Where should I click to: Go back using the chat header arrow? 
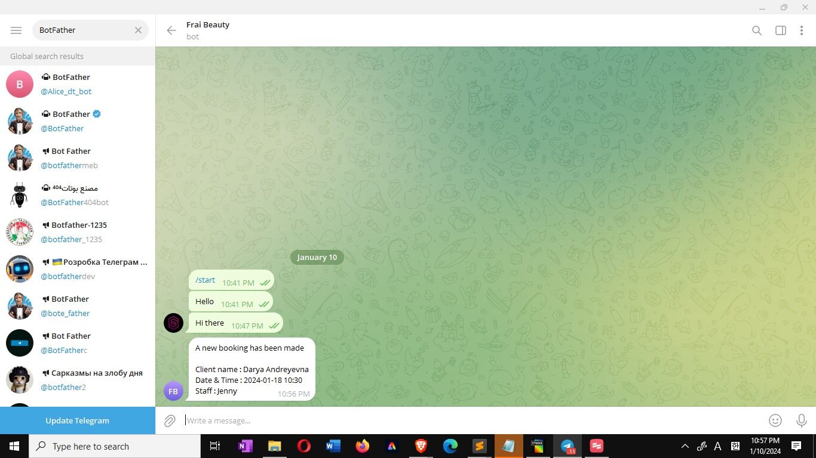171,30
